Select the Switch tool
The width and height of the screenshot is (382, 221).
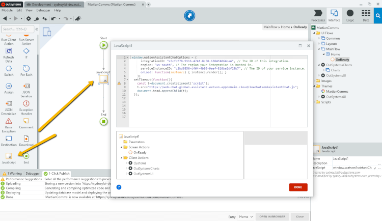coord(9,71)
